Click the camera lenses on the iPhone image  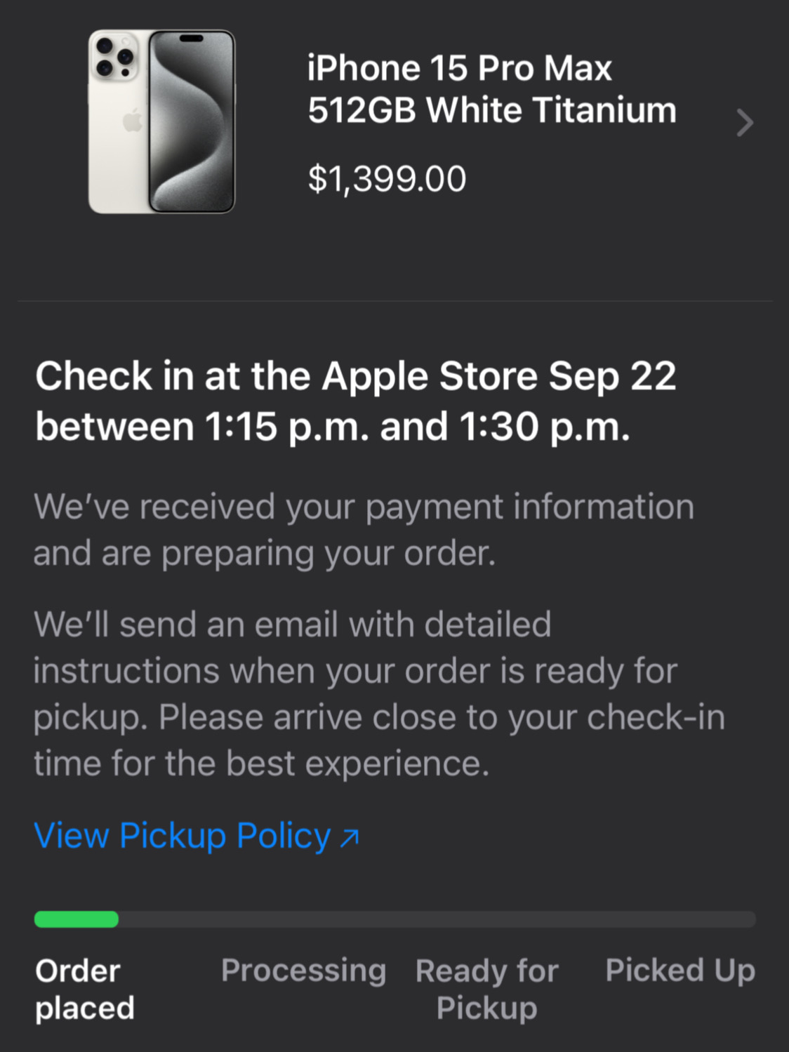(114, 58)
